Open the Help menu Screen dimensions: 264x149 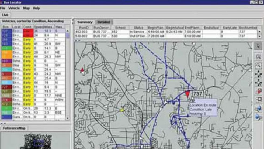(x=36, y=8)
